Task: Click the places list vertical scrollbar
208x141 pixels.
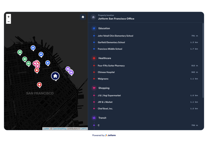Action: [x=203, y=61]
